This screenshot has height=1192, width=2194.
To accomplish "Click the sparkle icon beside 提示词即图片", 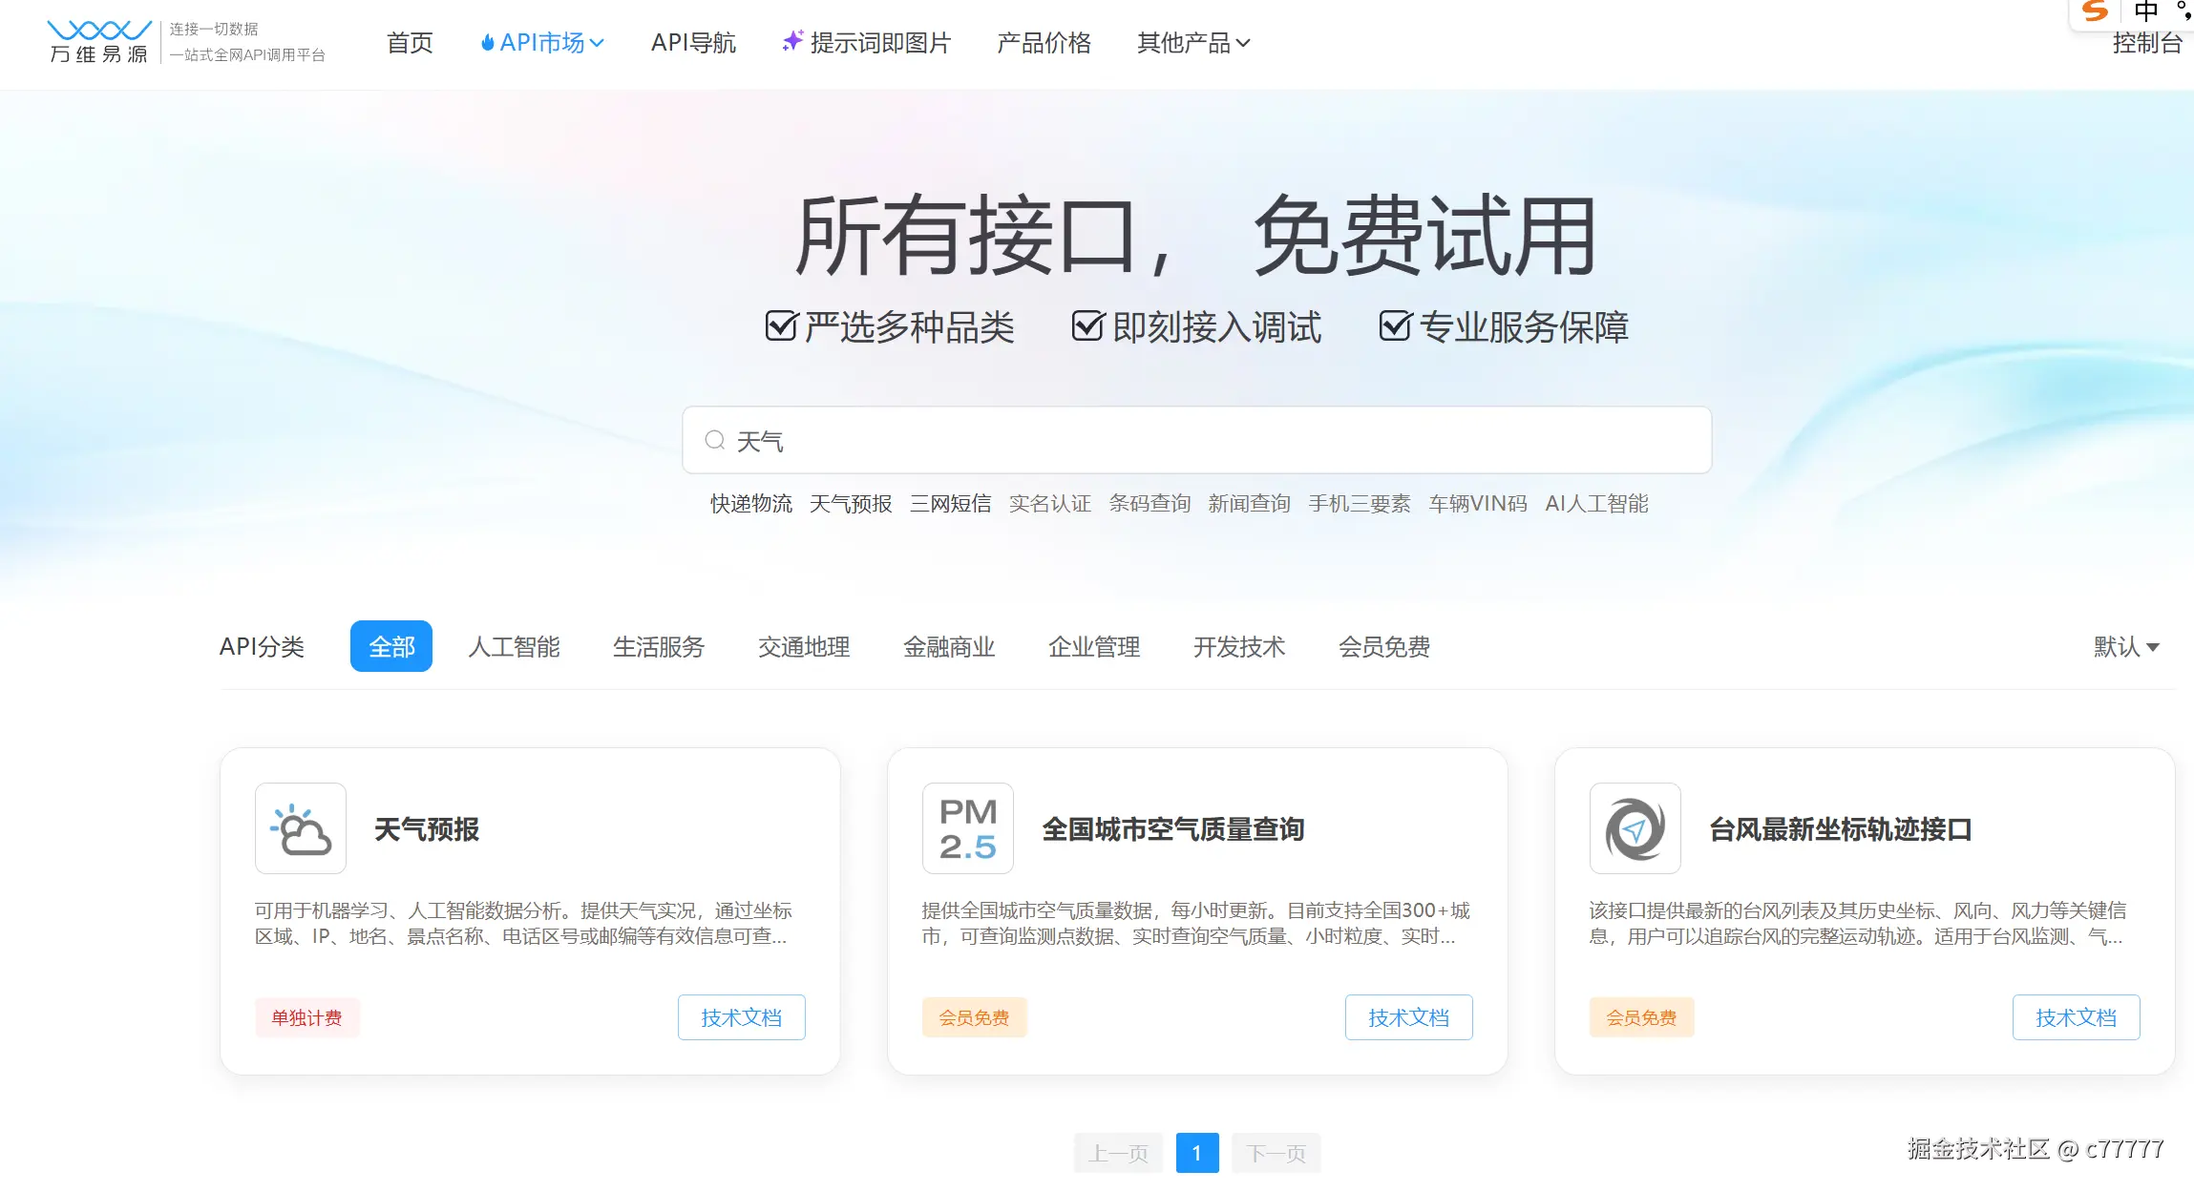I will tap(791, 41).
